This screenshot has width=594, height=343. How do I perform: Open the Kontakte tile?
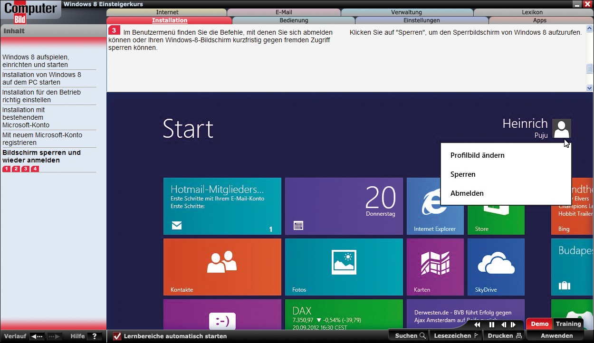[x=222, y=267]
